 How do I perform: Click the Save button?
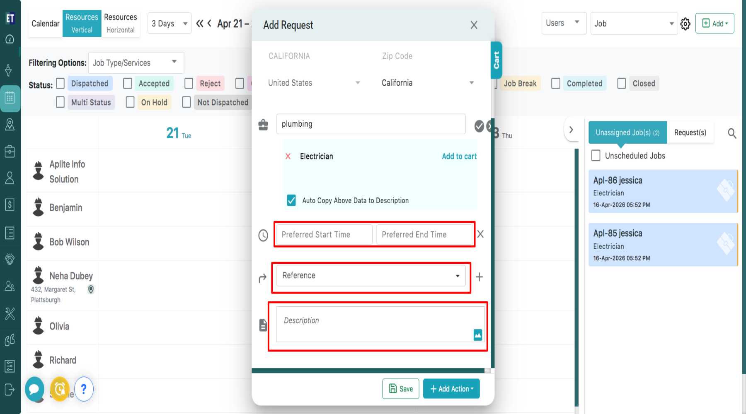[x=400, y=389]
